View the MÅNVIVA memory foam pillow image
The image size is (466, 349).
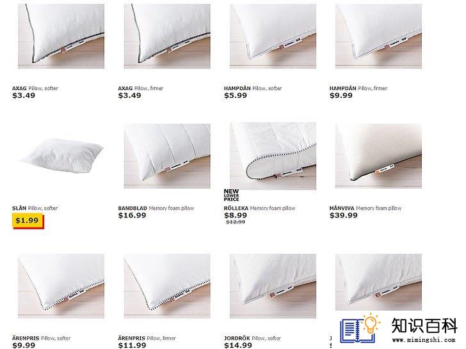click(378, 156)
